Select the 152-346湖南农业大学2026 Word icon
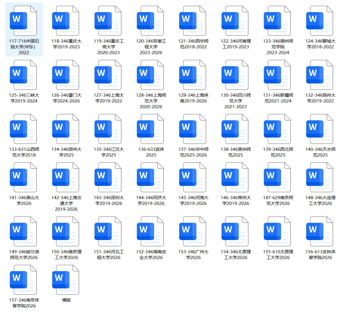 tap(150, 231)
